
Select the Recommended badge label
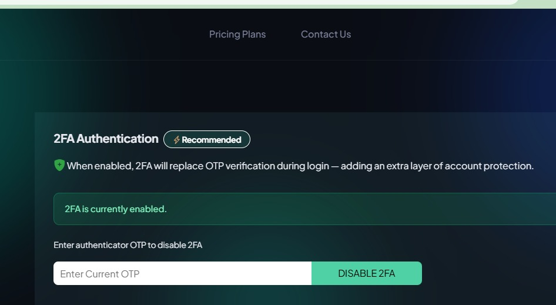[x=207, y=139]
